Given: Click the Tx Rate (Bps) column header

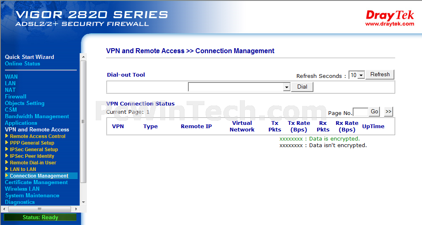Looking at the screenshot, I should pos(299,126).
